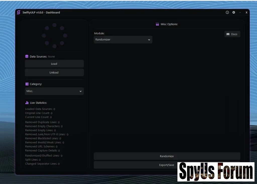Click the Live Statistics bar chart icon
Screen dimensions: 257x184
pyautogui.click(x=27, y=103)
